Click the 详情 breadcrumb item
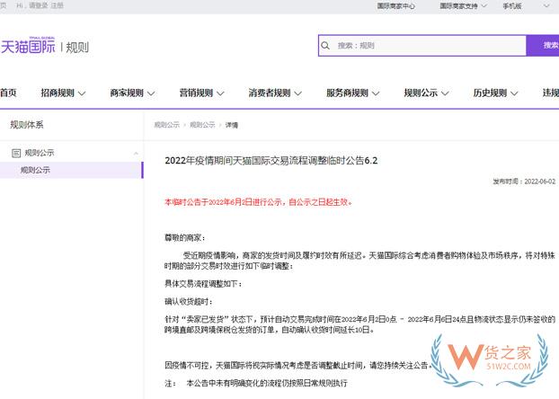Image resolution: width=559 pixels, height=399 pixels. (x=231, y=125)
